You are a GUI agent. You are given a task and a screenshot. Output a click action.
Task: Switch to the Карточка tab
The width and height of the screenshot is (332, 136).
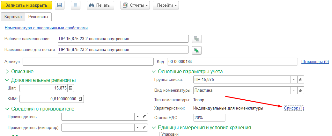[13, 17]
